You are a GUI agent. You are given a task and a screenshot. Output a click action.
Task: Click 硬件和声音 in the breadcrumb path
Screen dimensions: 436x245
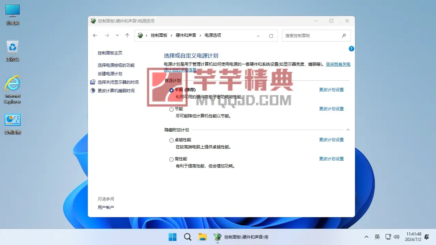(186, 35)
